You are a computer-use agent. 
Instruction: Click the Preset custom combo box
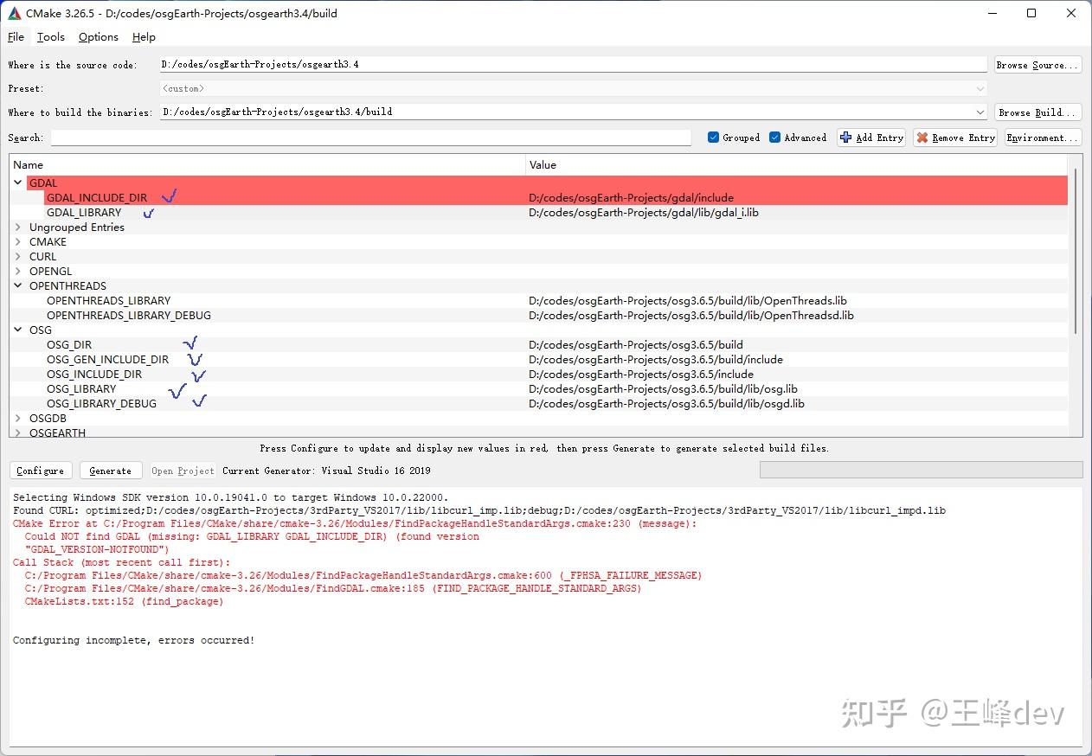pos(573,88)
